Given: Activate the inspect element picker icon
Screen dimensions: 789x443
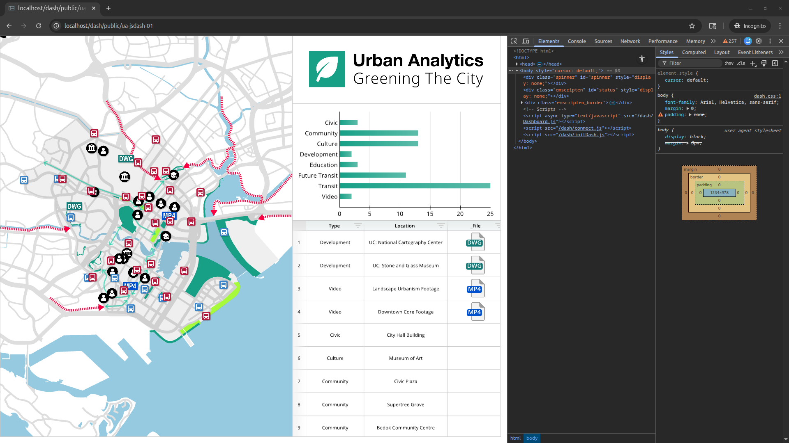Looking at the screenshot, I should pos(514,41).
